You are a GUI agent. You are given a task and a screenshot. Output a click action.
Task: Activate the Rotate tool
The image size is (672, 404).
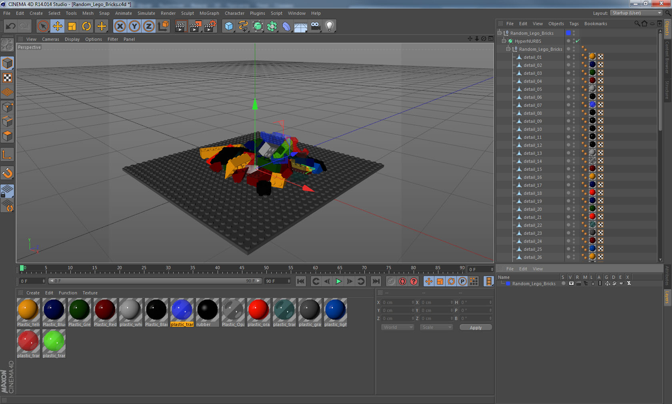(86, 26)
